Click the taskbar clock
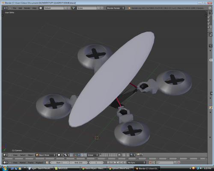 [x=208, y=168]
